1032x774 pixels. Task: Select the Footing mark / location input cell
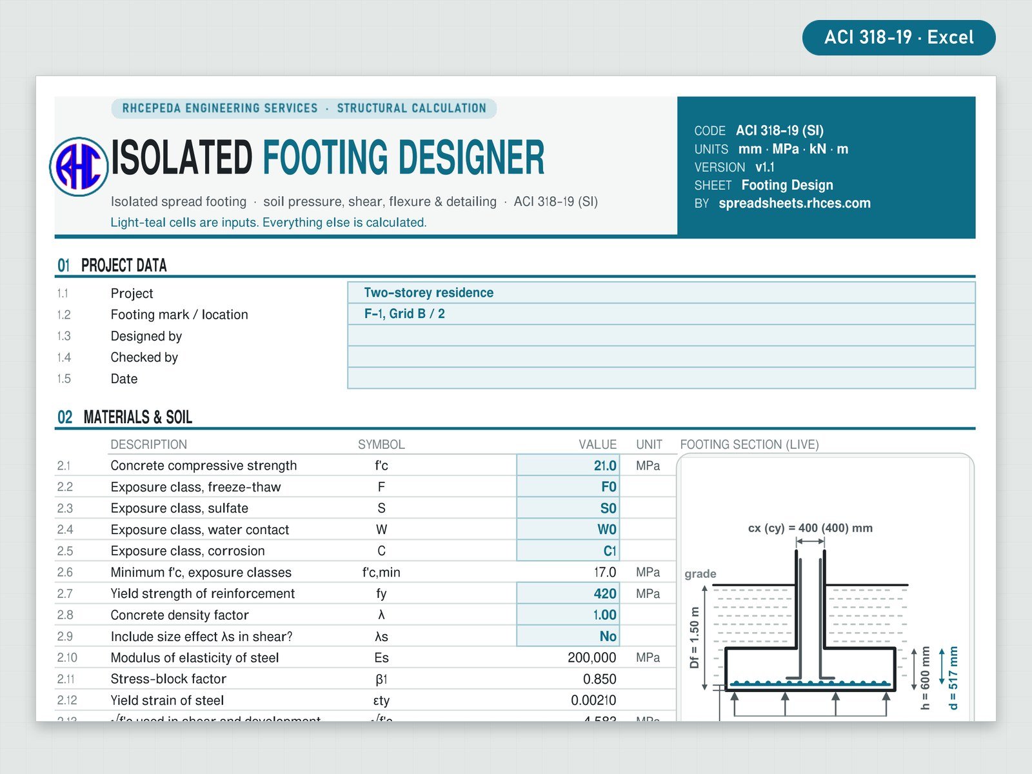(661, 314)
